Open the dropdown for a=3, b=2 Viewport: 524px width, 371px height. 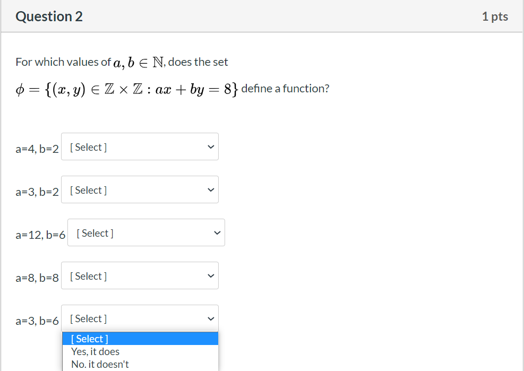[140, 189]
